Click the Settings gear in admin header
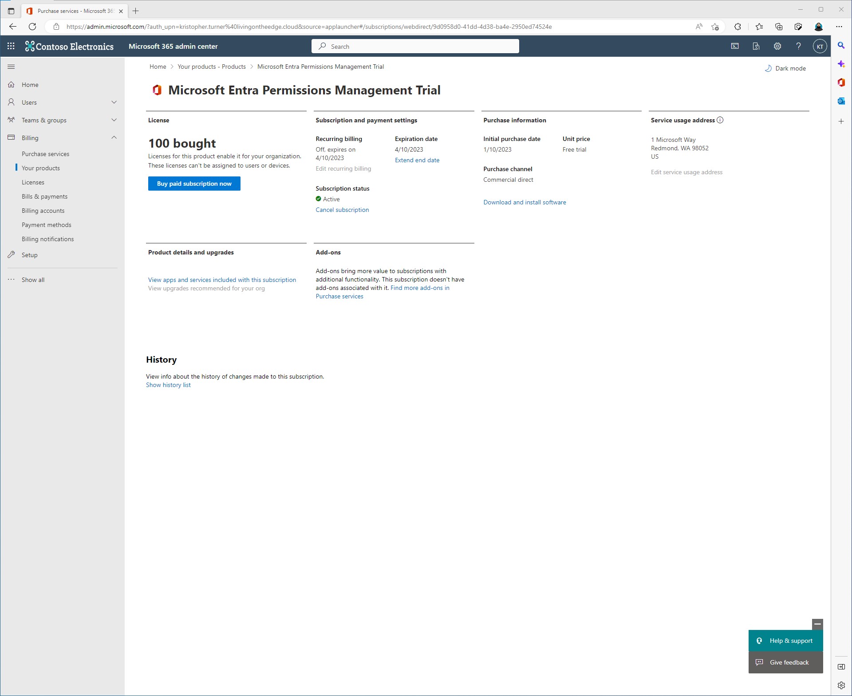This screenshot has height=696, width=852. pos(777,46)
